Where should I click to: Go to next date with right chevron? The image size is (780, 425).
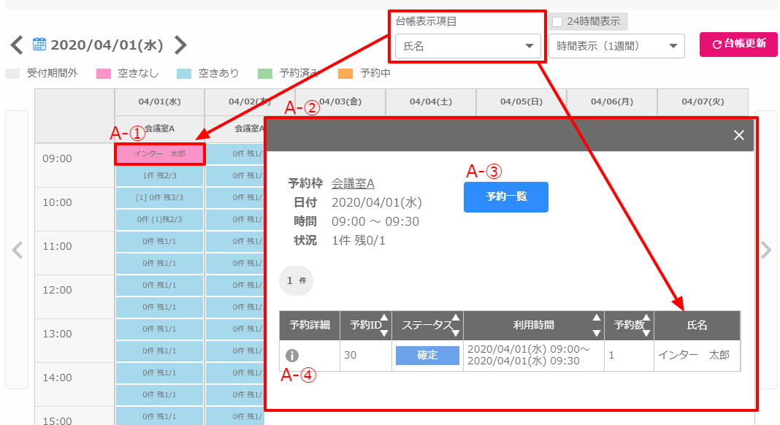[180, 45]
